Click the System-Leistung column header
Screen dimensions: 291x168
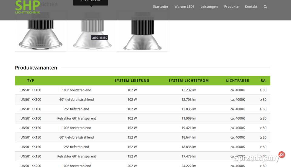click(132, 81)
